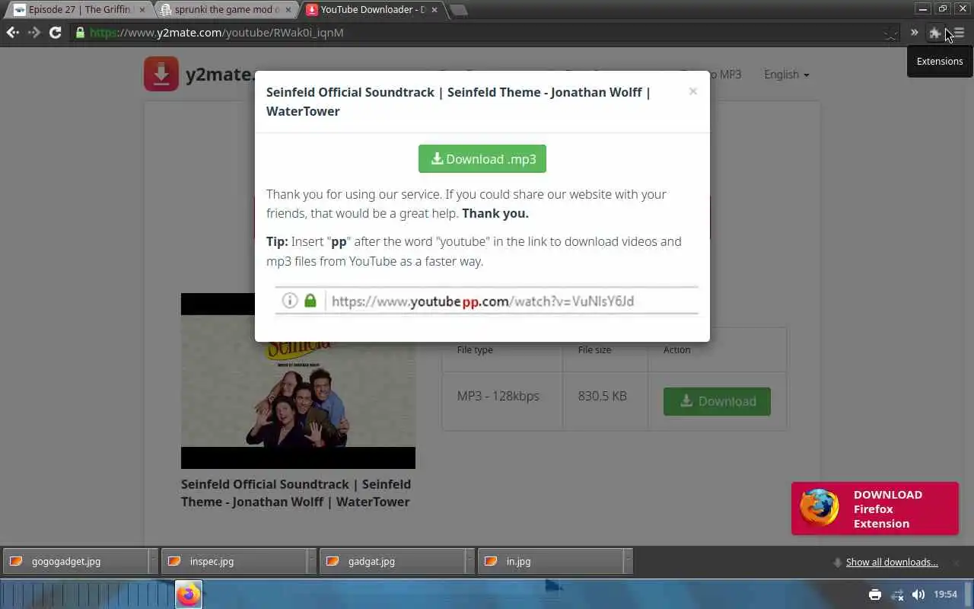Select the YouTube Downloader tab
Viewport: 974px width, 609px height.
[372, 10]
